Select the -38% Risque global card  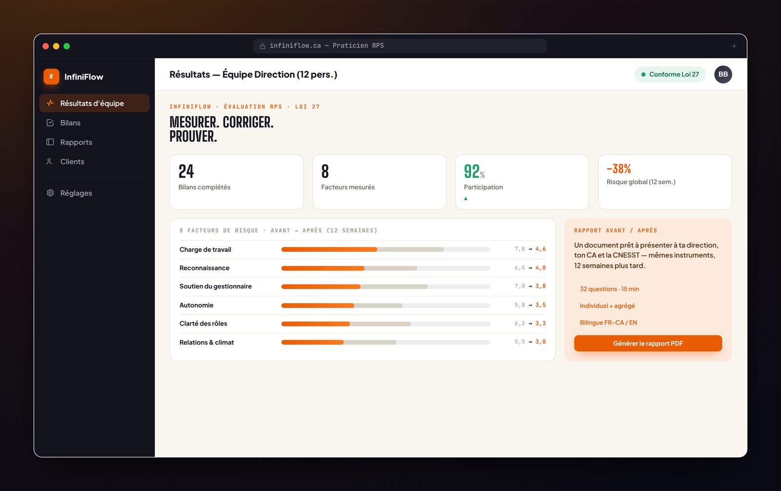coord(665,182)
